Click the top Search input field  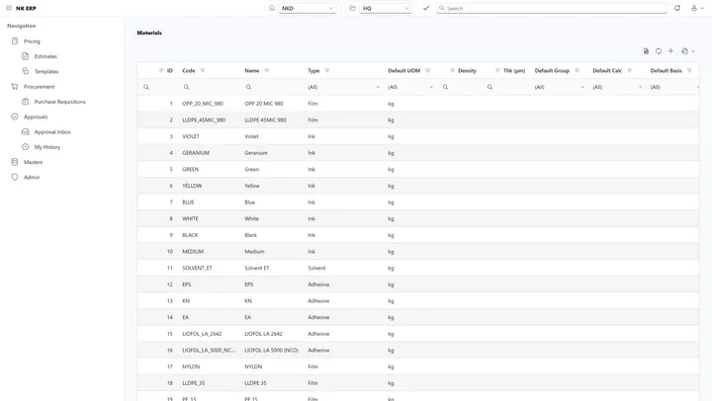click(x=551, y=8)
